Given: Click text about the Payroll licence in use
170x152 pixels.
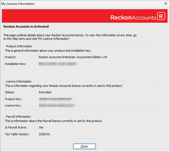Looking at the screenshot, I should coord(54,121).
